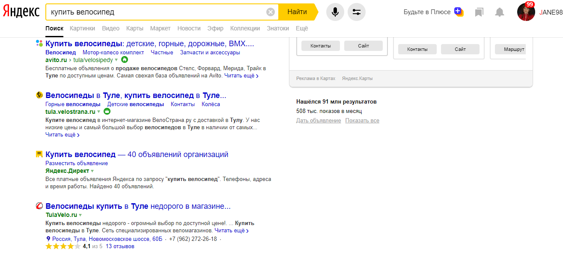Expand dropdown arrow after Яндекс.Директ
The height and width of the screenshot is (255, 563).
tap(92, 171)
